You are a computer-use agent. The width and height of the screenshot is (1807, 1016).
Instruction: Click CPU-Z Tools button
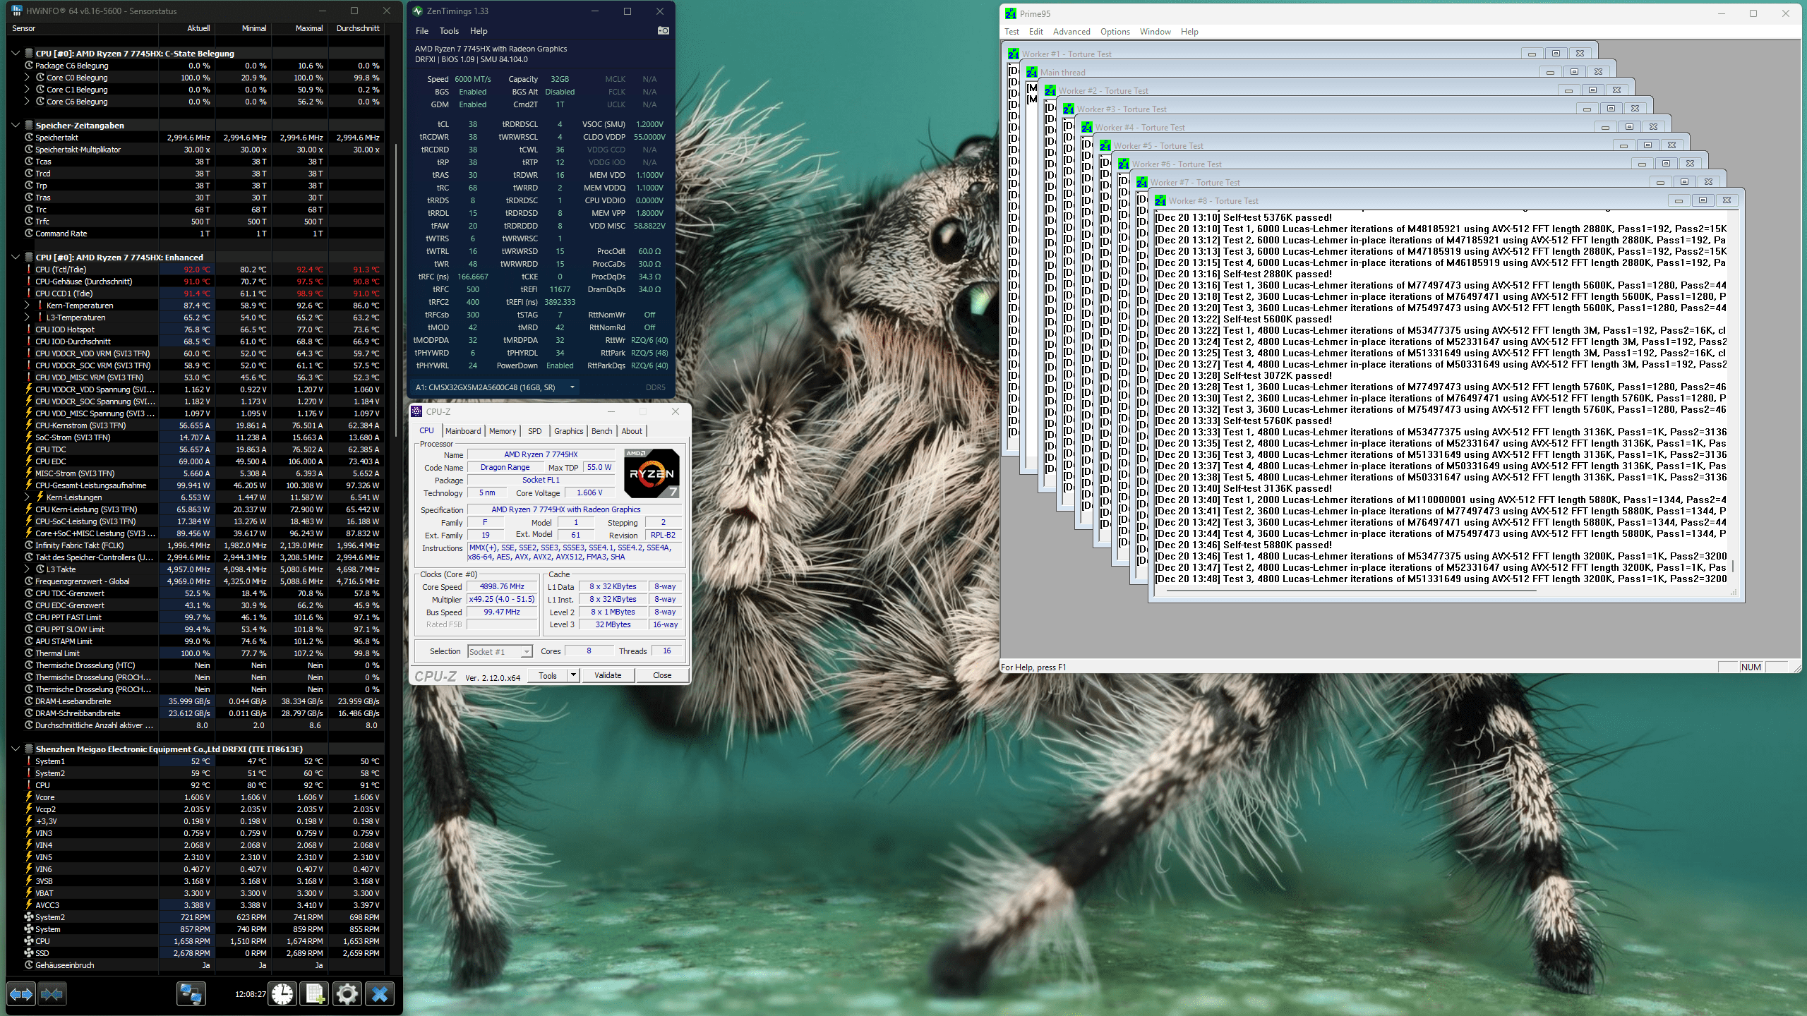(x=548, y=675)
